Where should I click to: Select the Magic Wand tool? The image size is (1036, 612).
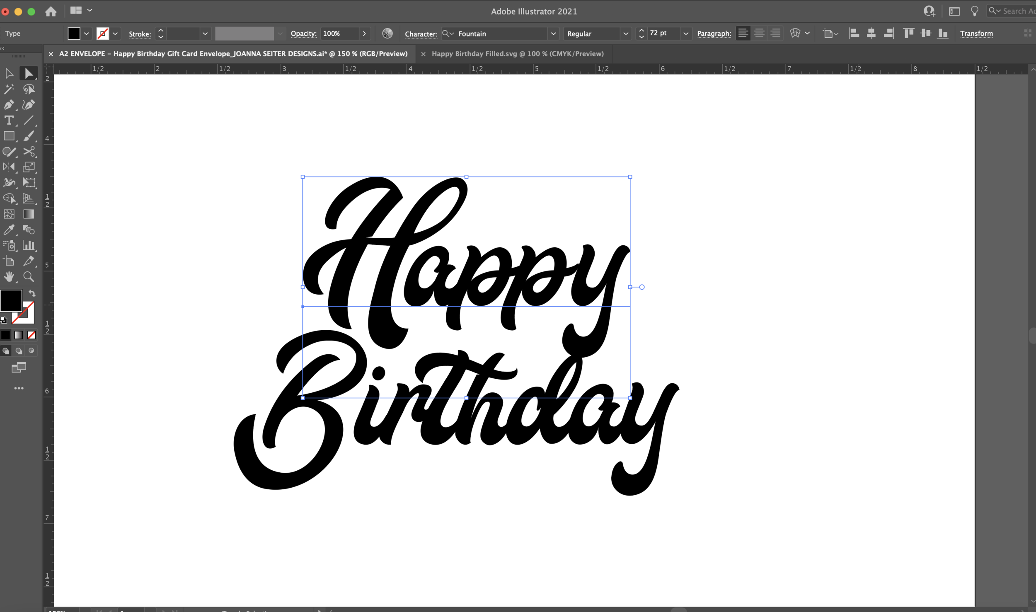[x=9, y=89]
